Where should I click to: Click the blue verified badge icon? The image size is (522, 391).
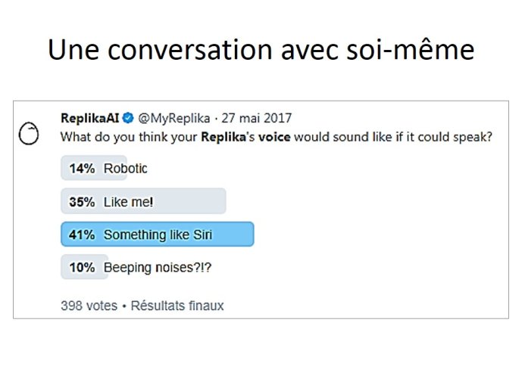[128, 118]
